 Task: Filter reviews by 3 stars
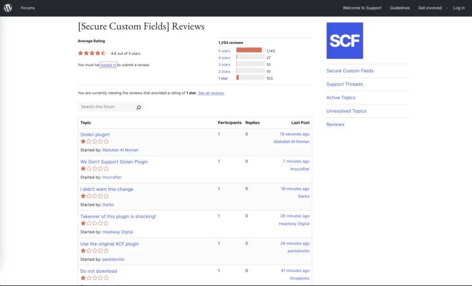[x=224, y=64]
